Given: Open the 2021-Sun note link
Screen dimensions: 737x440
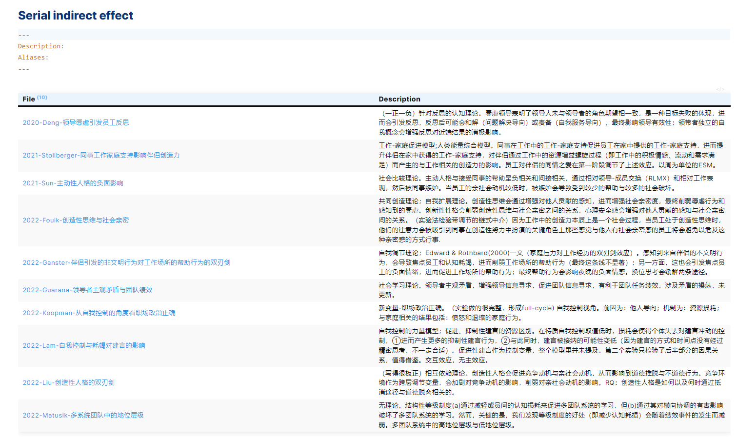Looking at the screenshot, I should pyautogui.click(x=73, y=183).
